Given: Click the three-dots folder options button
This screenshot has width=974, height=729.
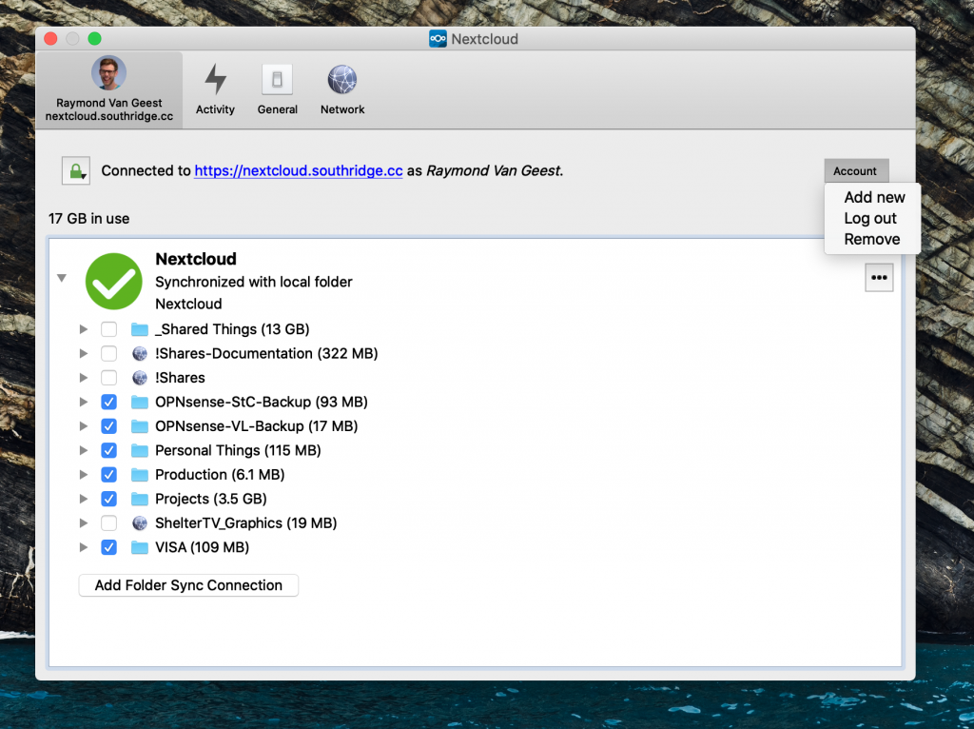Looking at the screenshot, I should (x=879, y=278).
